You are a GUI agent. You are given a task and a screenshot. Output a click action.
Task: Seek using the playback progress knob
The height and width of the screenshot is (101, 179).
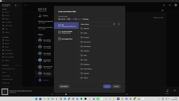tap(66, 94)
